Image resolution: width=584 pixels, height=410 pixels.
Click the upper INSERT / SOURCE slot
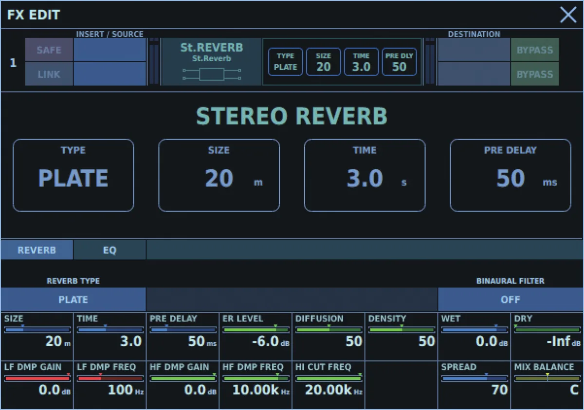(x=110, y=50)
